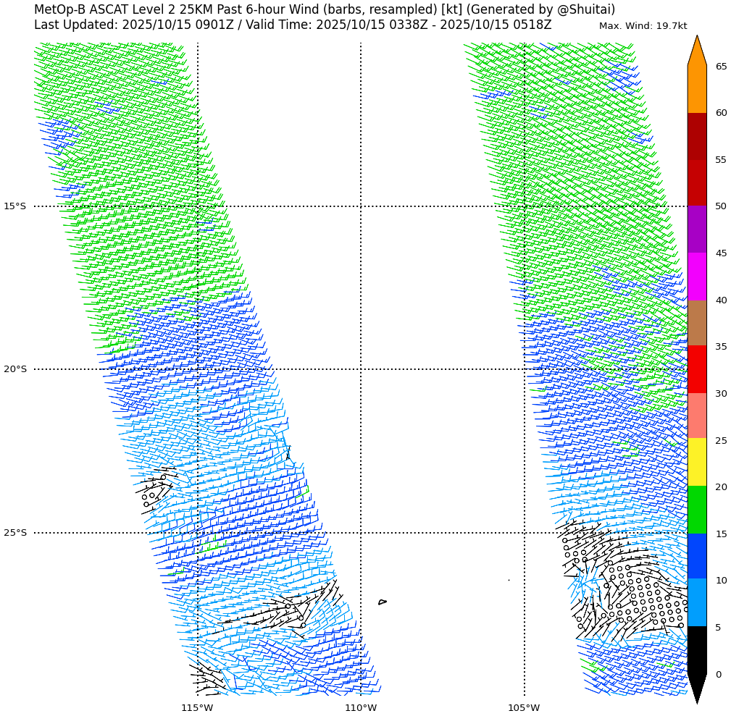This screenshot has width=731, height=716.
Task: Select the 105°W longitude axis label
Action: point(524,707)
